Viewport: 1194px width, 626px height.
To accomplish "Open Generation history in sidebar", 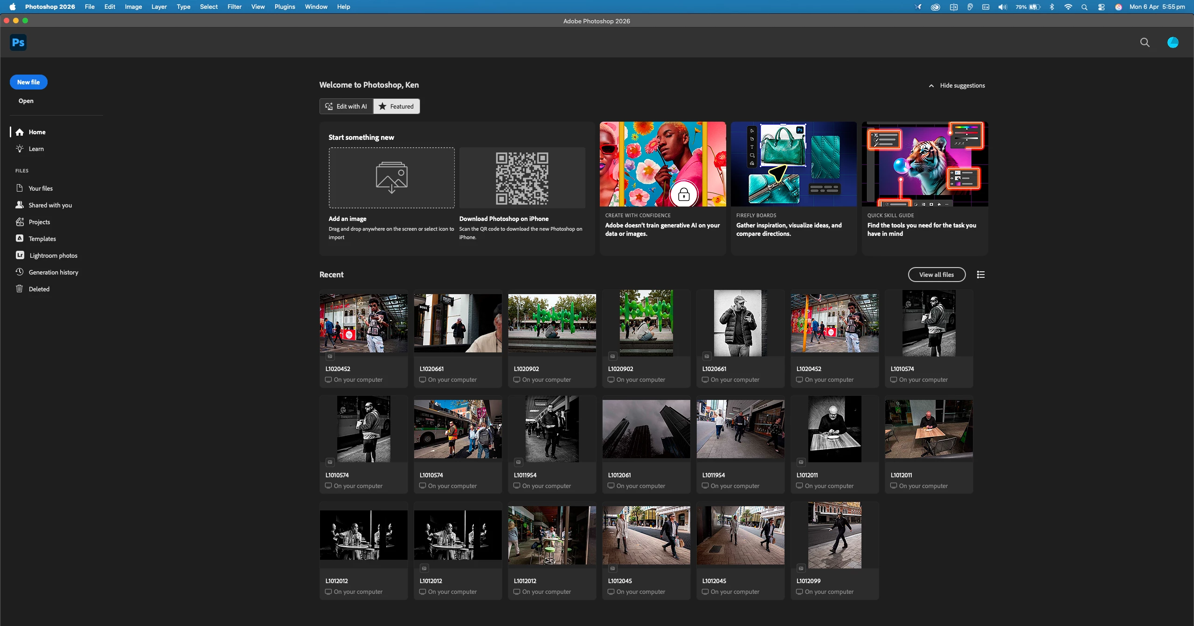I will (x=53, y=272).
